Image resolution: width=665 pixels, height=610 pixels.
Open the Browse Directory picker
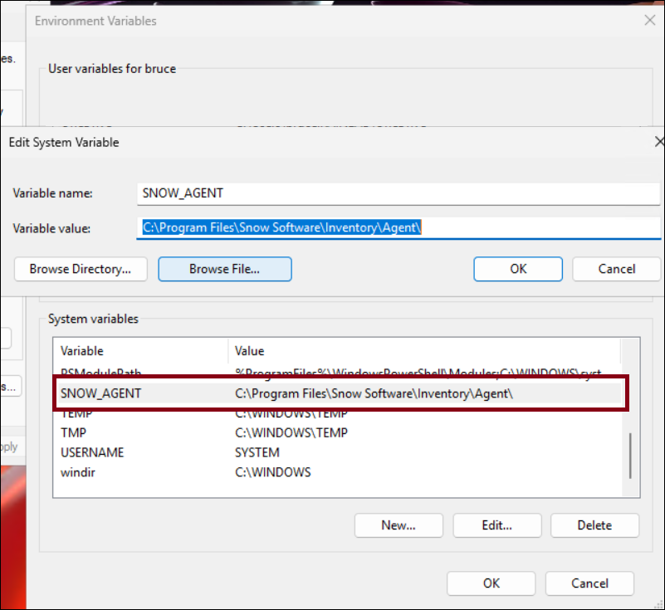[81, 269]
